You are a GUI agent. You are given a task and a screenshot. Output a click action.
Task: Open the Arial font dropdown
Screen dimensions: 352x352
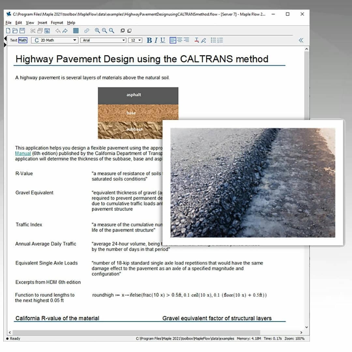tap(103, 40)
